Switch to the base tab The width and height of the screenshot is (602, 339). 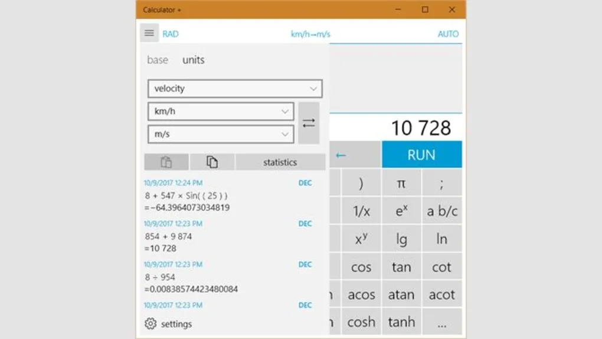tap(158, 60)
